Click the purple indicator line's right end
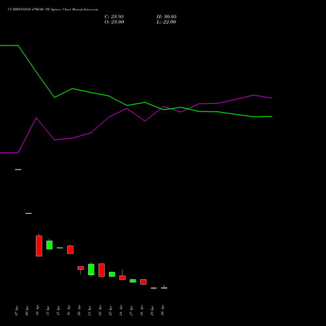The image size is (326, 326). click(271, 98)
